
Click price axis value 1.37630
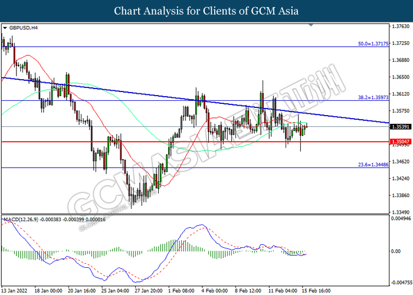401,27
